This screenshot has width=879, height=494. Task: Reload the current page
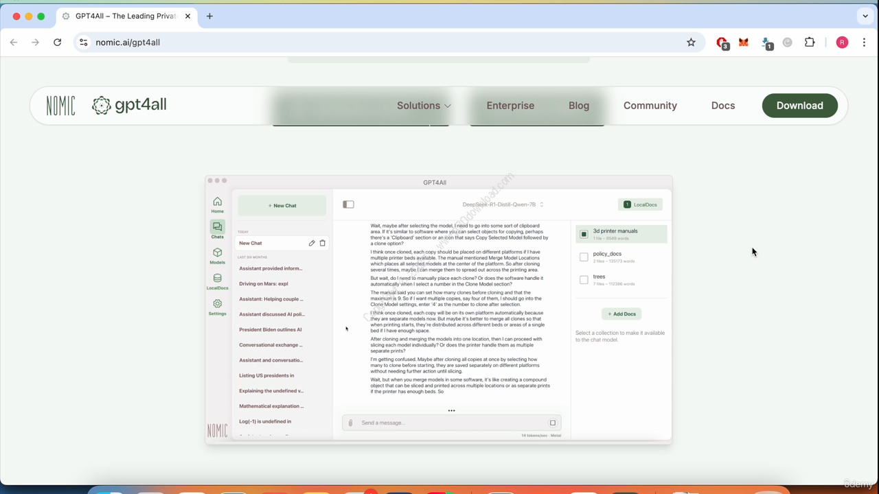58,43
